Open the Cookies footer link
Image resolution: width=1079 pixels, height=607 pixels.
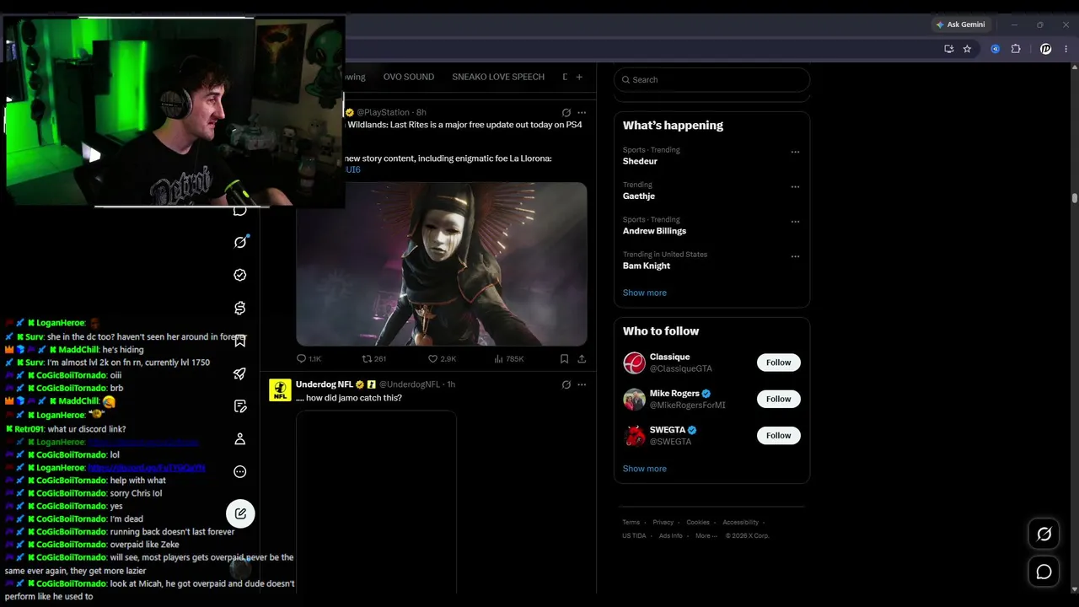point(698,523)
